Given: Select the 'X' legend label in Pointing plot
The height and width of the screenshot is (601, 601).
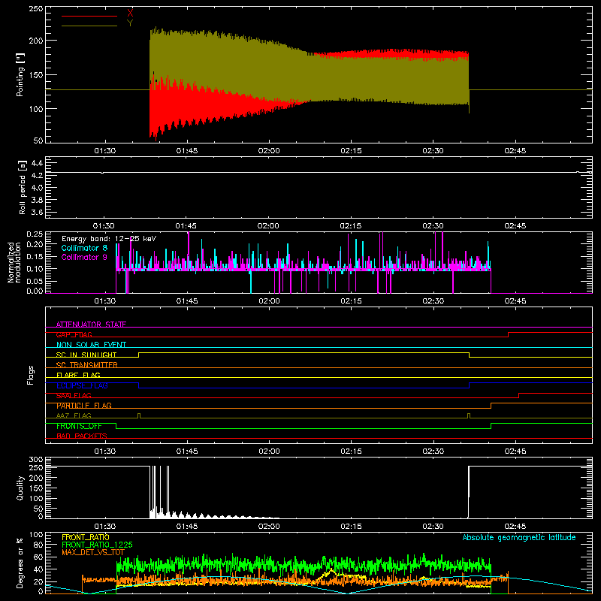Looking at the screenshot, I should pyautogui.click(x=130, y=14).
